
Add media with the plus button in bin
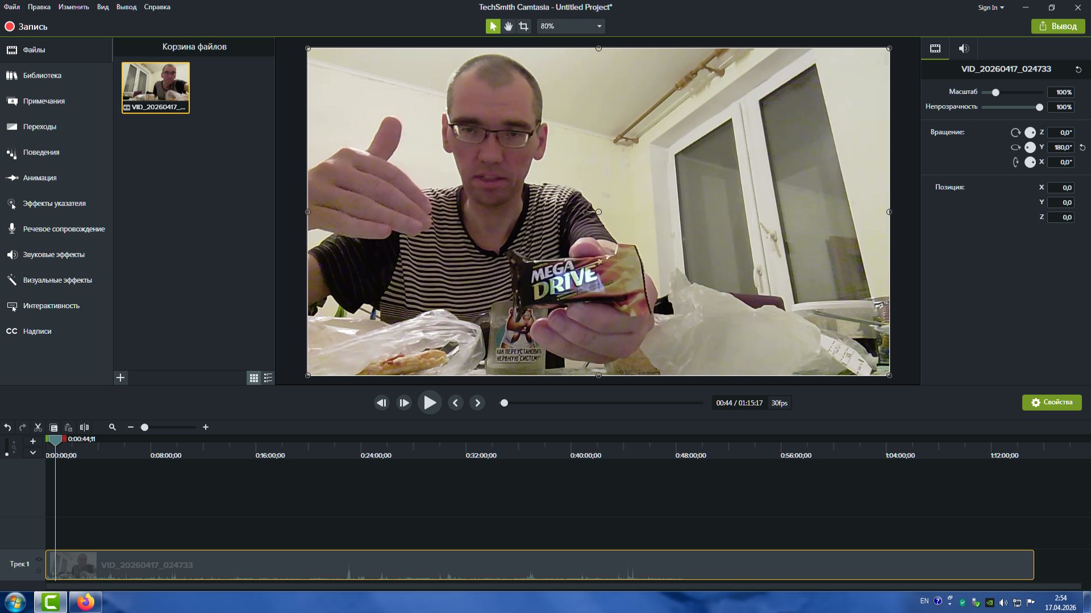pyautogui.click(x=120, y=378)
